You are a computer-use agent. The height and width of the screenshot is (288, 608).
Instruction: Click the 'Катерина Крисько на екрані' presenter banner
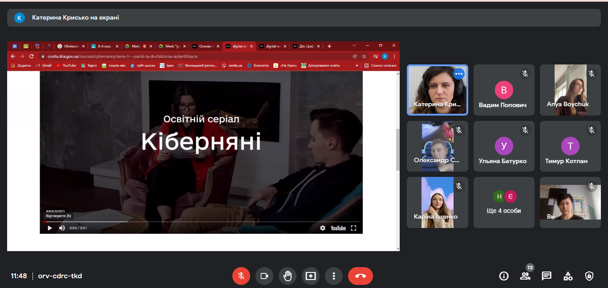click(304, 18)
